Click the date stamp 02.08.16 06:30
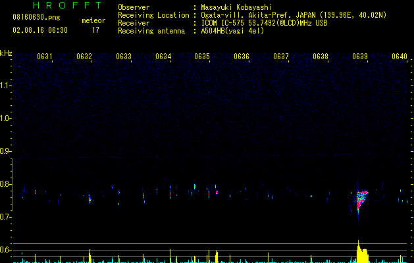The width and height of the screenshot is (414, 263). [x=40, y=30]
